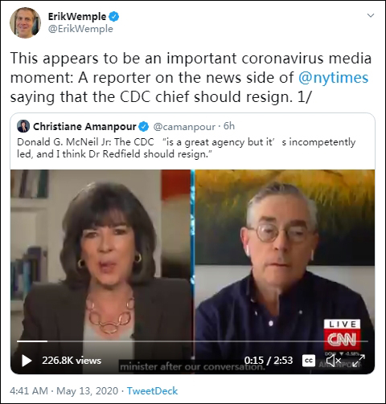Click the 4:41 AM May 13, 2020 timestamp
The width and height of the screenshot is (386, 404).
[x=64, y=391]
